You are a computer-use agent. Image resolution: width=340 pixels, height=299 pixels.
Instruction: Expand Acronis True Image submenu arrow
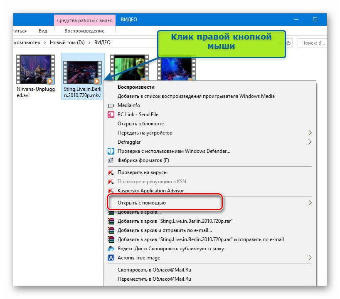tap(310, 258)
